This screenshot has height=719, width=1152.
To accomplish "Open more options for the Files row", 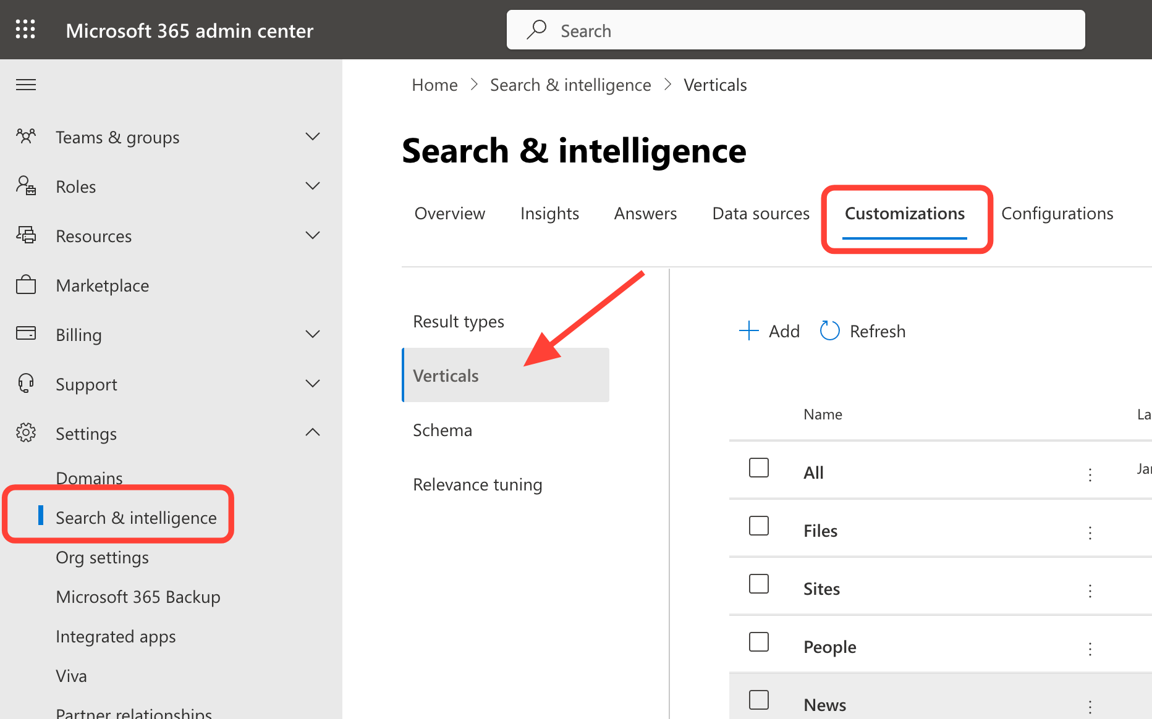I will pyautogui.click(x=1090, y=532).
